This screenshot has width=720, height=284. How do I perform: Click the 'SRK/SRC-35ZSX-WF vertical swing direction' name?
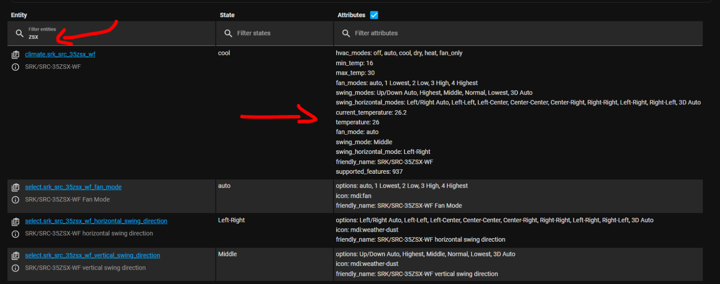click(x=85, y=268)
